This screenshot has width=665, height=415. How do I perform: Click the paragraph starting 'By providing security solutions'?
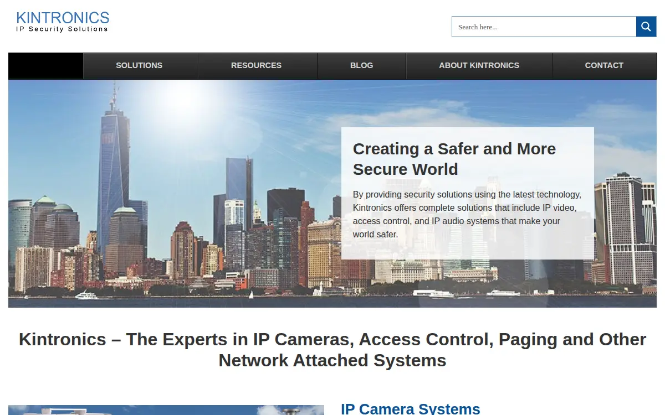coord(467,214)
